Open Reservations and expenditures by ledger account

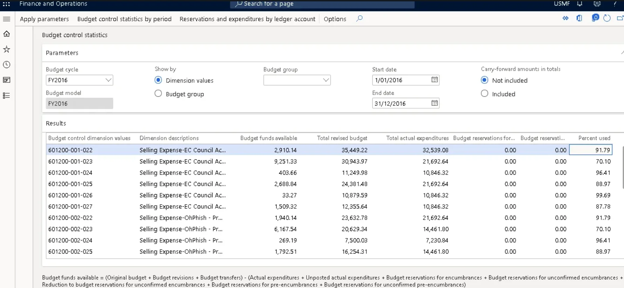click(x=248, y=19)
